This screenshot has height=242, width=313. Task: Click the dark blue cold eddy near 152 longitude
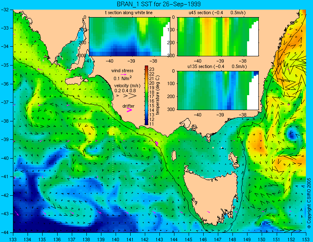pos(292,135)
